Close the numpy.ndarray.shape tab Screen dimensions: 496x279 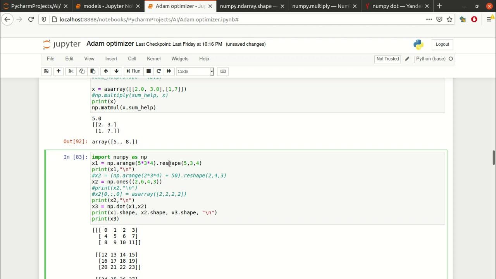point(282,6)
